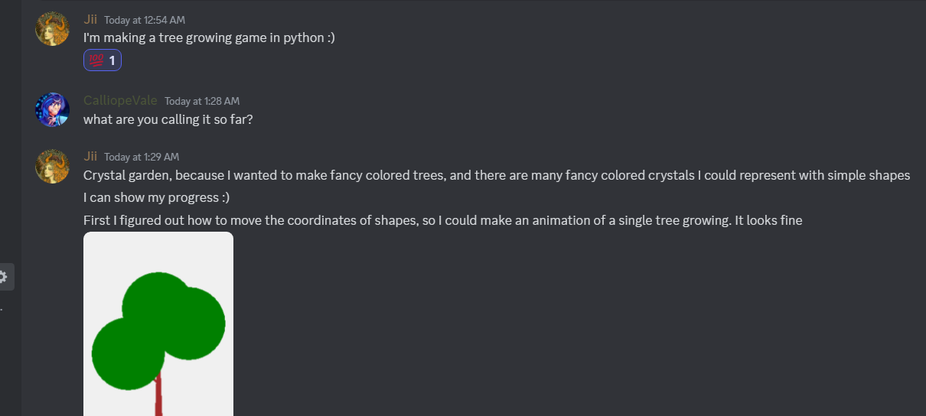Viewport: 926px width, 416px height.
Task: Click the Jii username above the Crystal garden message
Action: click(x=90, y=157)
